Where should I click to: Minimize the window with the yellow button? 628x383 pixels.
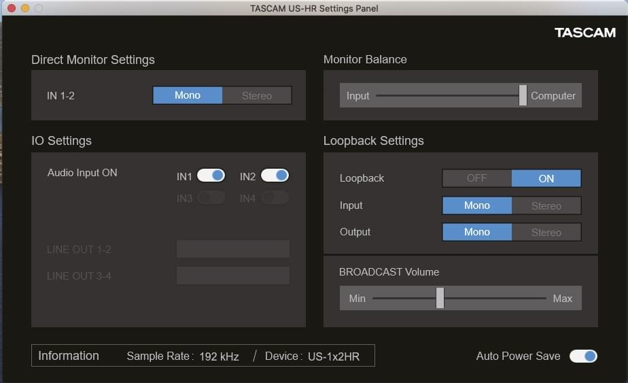point(25,8)
